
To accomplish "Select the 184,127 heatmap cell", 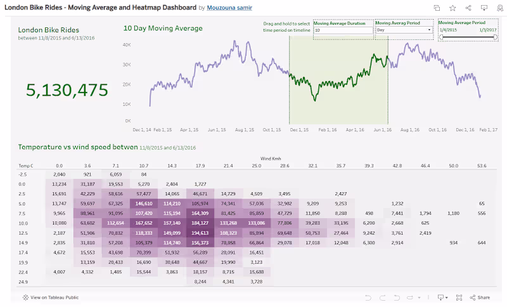I will click(200, 223).
